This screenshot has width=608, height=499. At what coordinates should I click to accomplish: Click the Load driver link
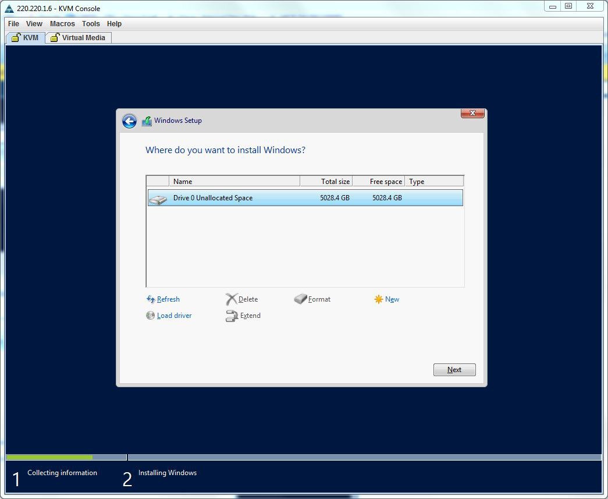(x=174, y=316)
